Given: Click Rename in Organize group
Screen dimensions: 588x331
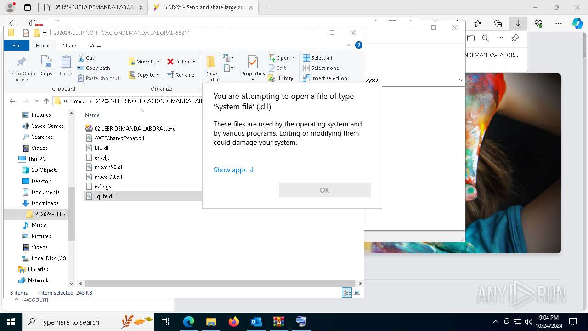Looking at the screenshot, I should pos(181,75).
